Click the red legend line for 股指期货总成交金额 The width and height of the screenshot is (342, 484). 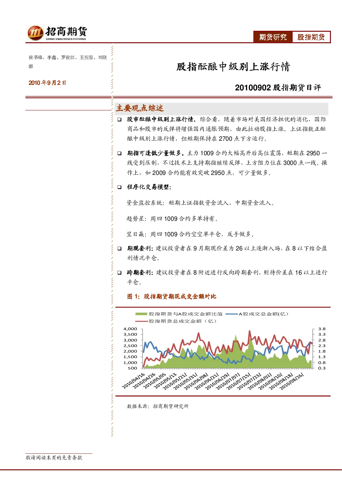point(141,321)
